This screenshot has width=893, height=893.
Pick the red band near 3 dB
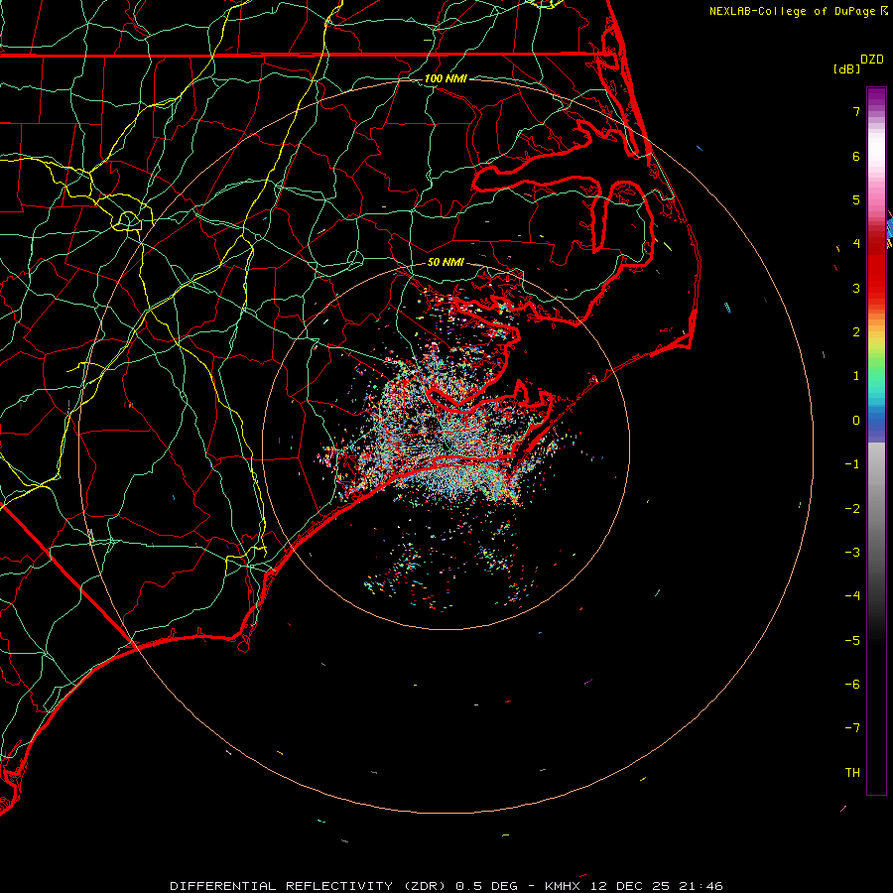[x=875, y=288]
